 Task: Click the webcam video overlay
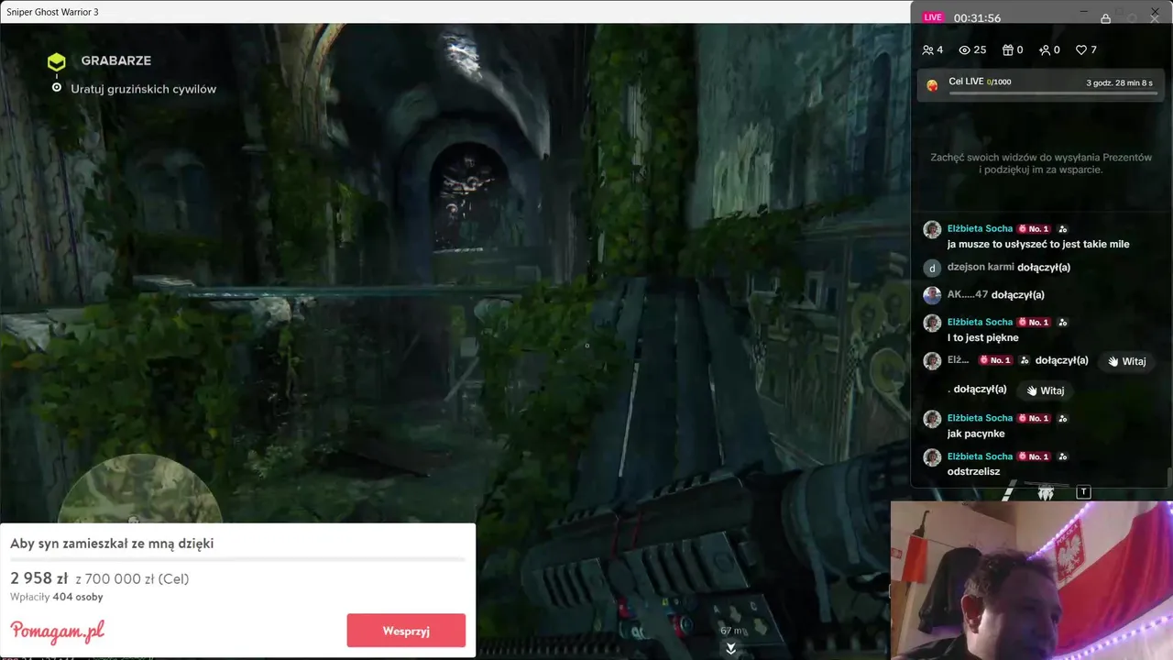1032,580
